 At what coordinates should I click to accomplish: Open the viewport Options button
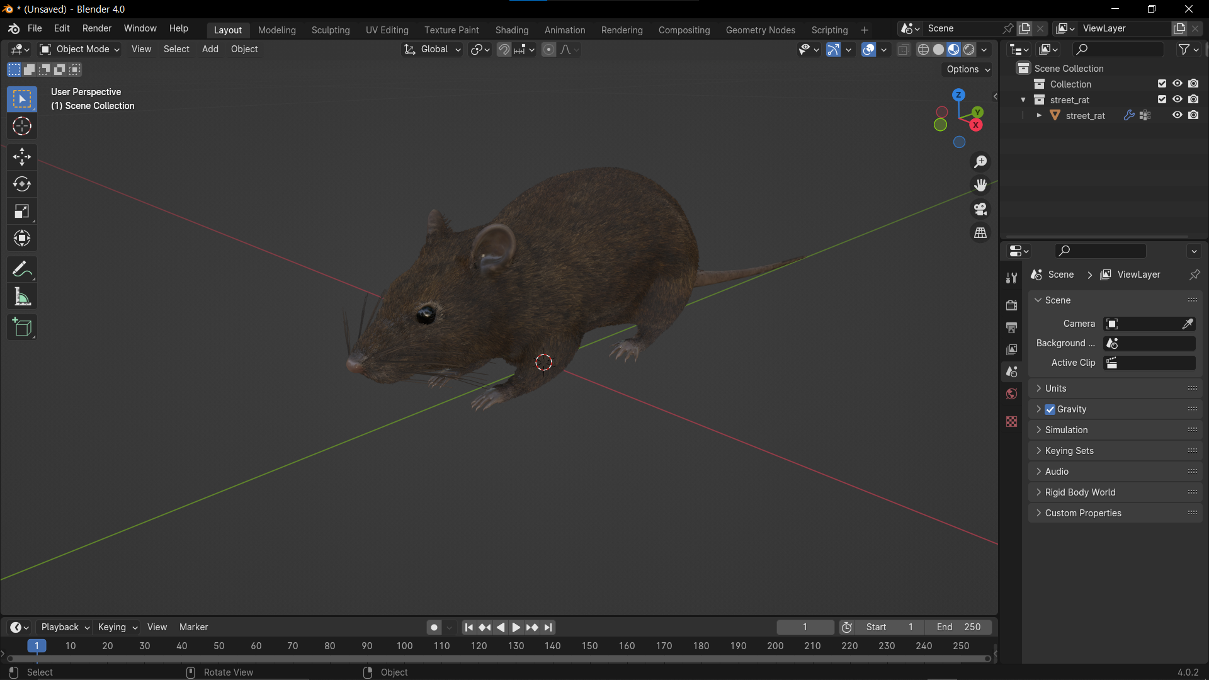pyautogui.click(x=968, y=69)
